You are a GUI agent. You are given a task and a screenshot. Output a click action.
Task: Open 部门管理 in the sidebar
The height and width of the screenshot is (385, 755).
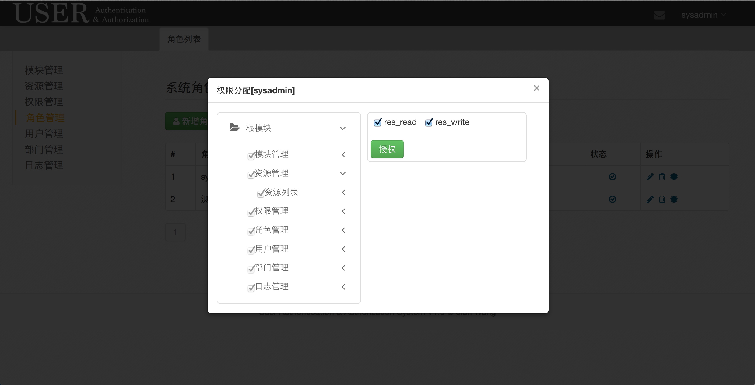(x=44, y=150)
